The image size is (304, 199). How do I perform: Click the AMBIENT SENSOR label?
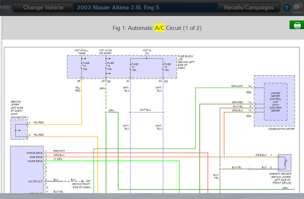tap(280, 174)
